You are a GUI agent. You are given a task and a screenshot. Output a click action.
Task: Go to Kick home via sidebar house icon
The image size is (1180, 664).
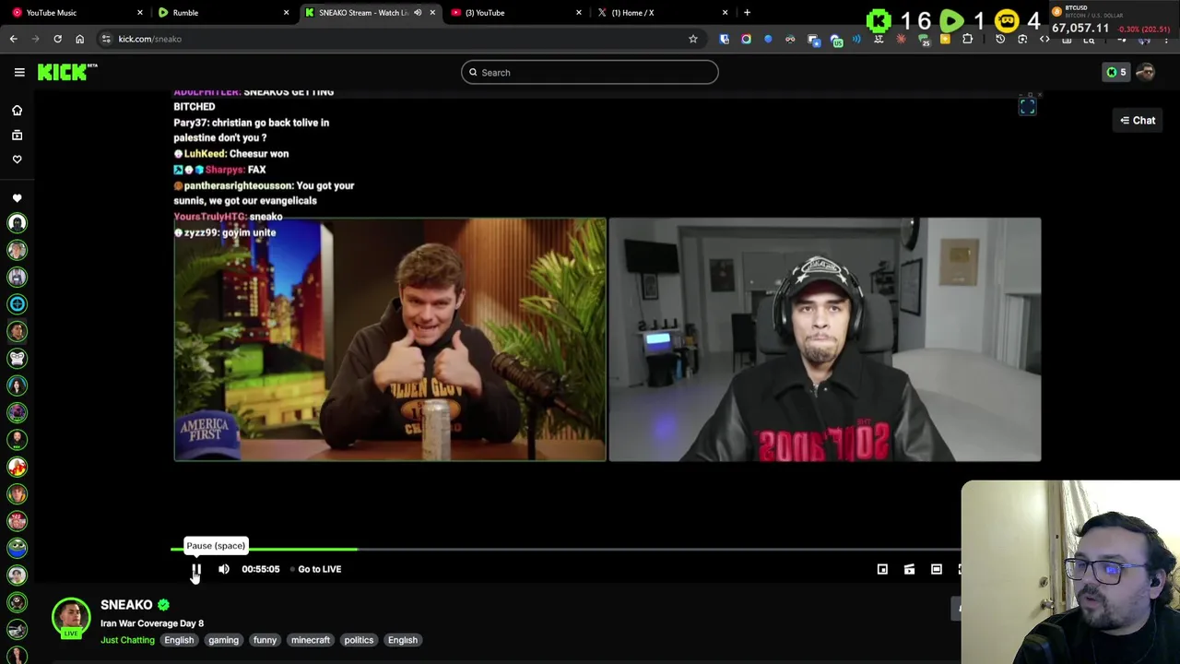[x=17, y=110]
